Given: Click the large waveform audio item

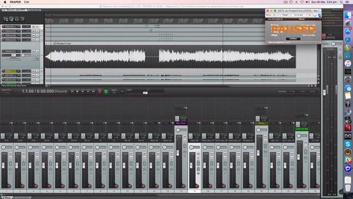Looking at the screenshot, I should pyautogui.click(x=170, y=56).
